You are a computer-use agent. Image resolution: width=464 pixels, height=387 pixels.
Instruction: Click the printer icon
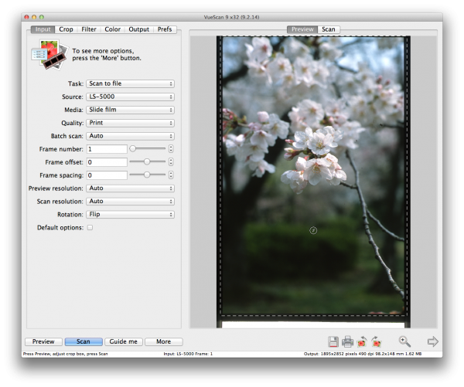[x=347, y=341]
